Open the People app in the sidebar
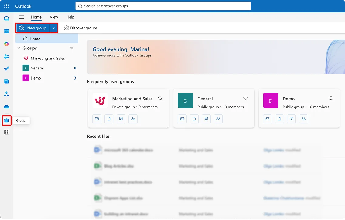345x220 pixels. pyautogui.click(x=6, y=56)
